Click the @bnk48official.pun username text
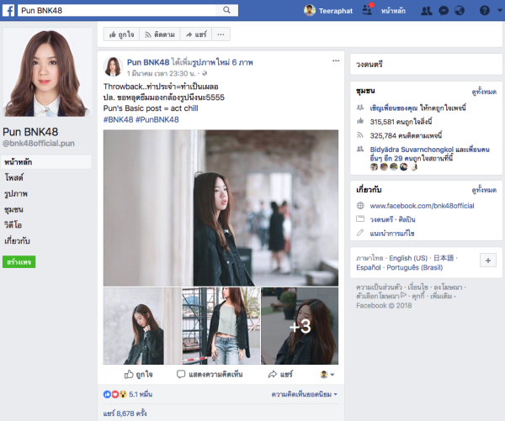Viewport: 505px width, 421px height. pos(39,144)
